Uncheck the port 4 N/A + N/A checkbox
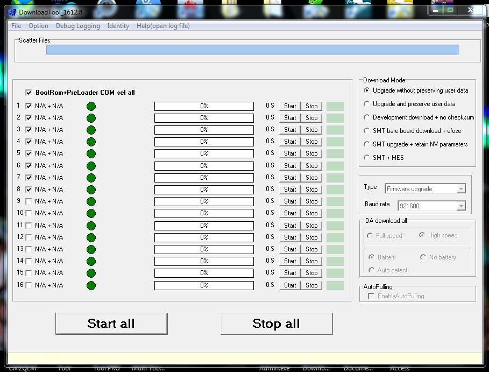This screenshot has height=372, width=489. [29, 142]
